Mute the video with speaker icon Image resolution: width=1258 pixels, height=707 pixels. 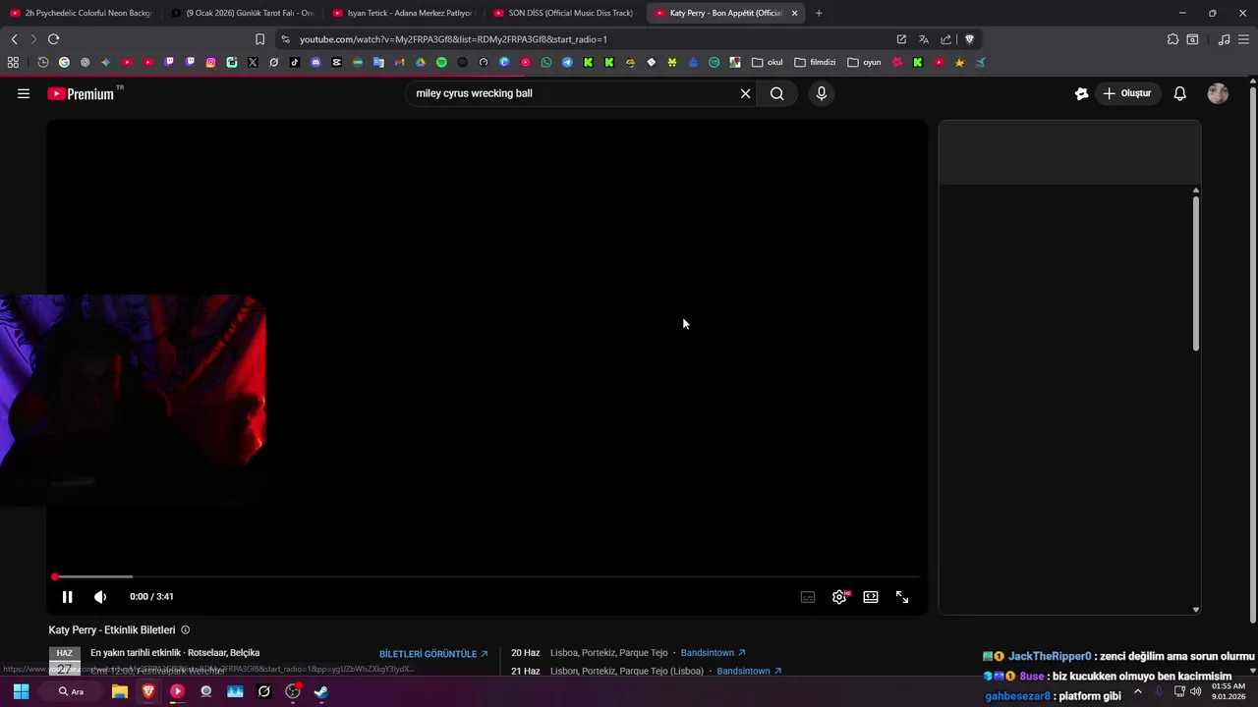100,596
